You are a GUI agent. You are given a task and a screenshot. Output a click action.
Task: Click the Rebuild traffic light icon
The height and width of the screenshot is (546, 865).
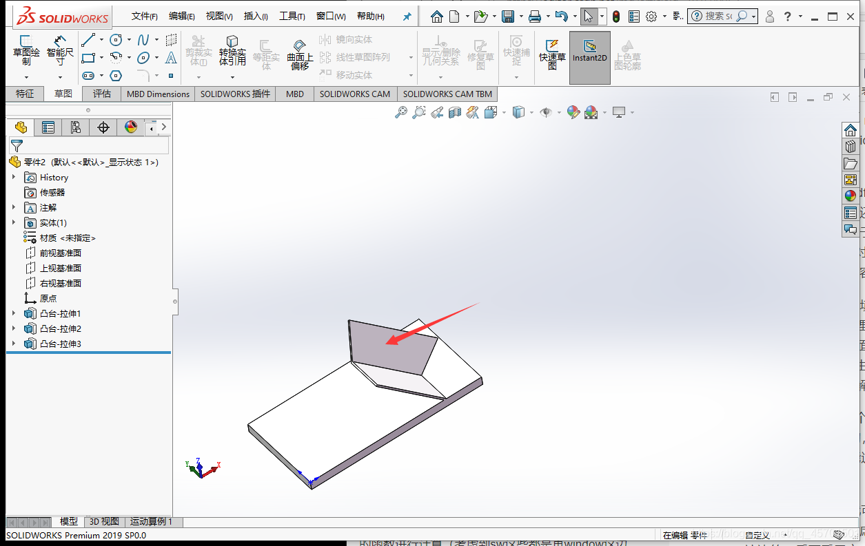pyautogui.click(x=616, y=16)
